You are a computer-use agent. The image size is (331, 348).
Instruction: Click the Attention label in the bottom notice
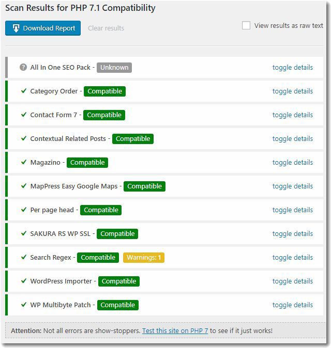tap(26, 330)
